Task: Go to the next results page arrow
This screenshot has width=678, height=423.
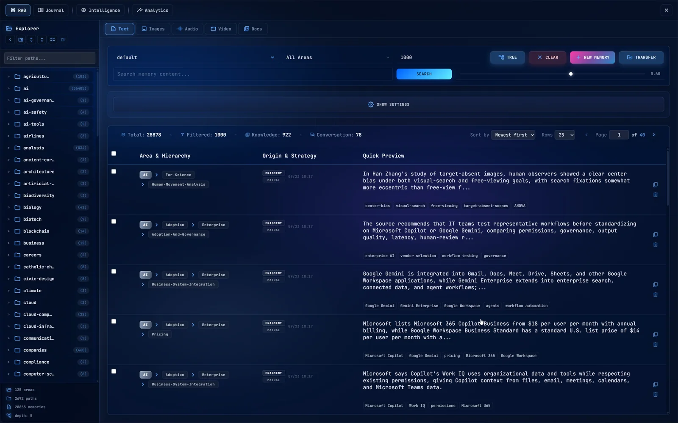Action: 654,135
